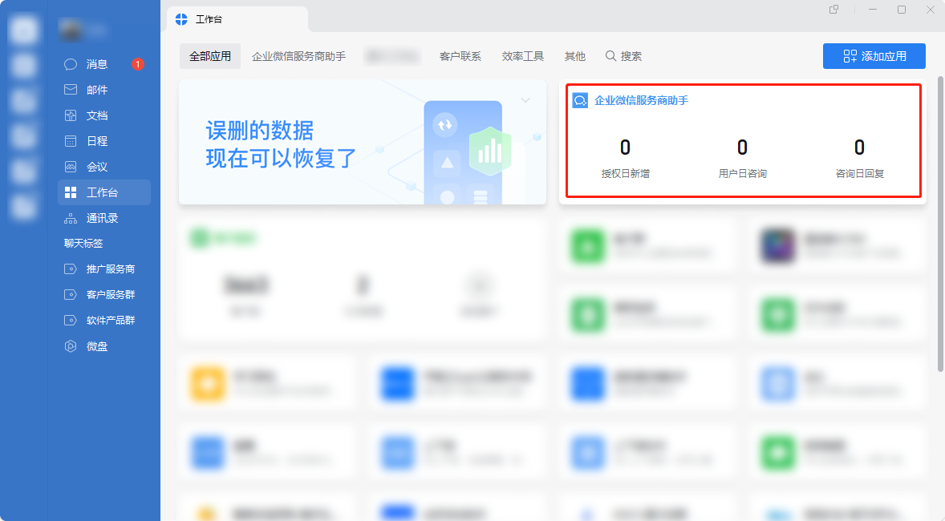Click the vertical scrollbar of the app list
Image resolution: width=945 pixels, height=521 pixels.
940,224
